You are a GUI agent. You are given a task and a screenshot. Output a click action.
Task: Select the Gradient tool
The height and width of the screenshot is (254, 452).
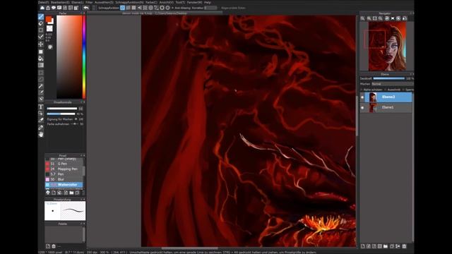41,65
